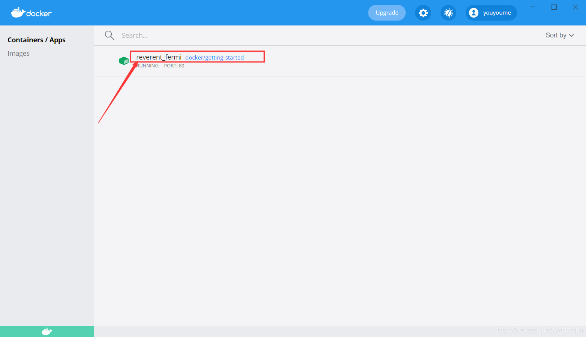Switch to the Images section
The width and height of the screenshot is (586, 337).
click(x=18, y=54)
